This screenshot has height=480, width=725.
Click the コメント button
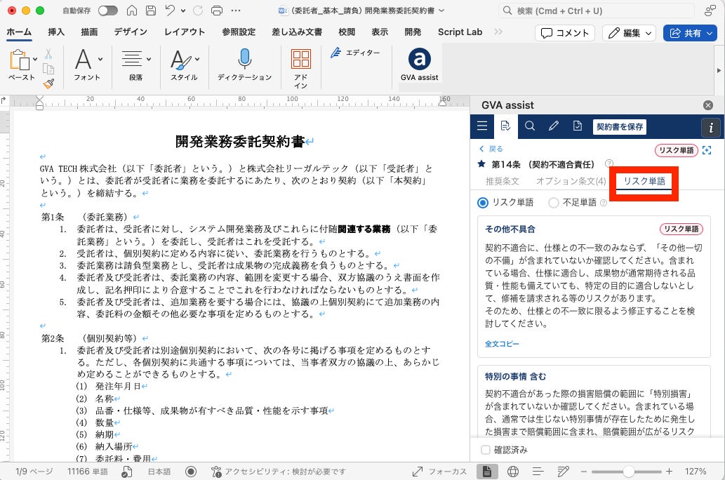pos(565,33)
